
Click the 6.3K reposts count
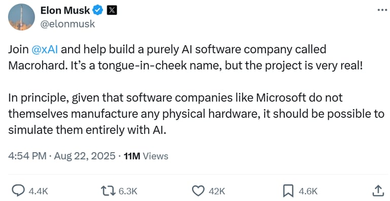tap(128, 191)
